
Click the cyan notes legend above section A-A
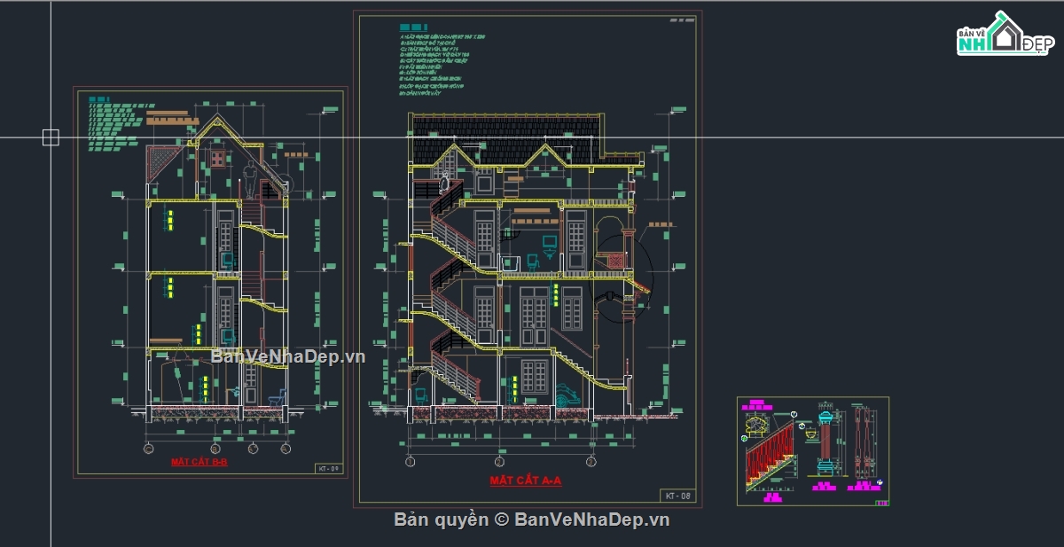tap(443, 59)
